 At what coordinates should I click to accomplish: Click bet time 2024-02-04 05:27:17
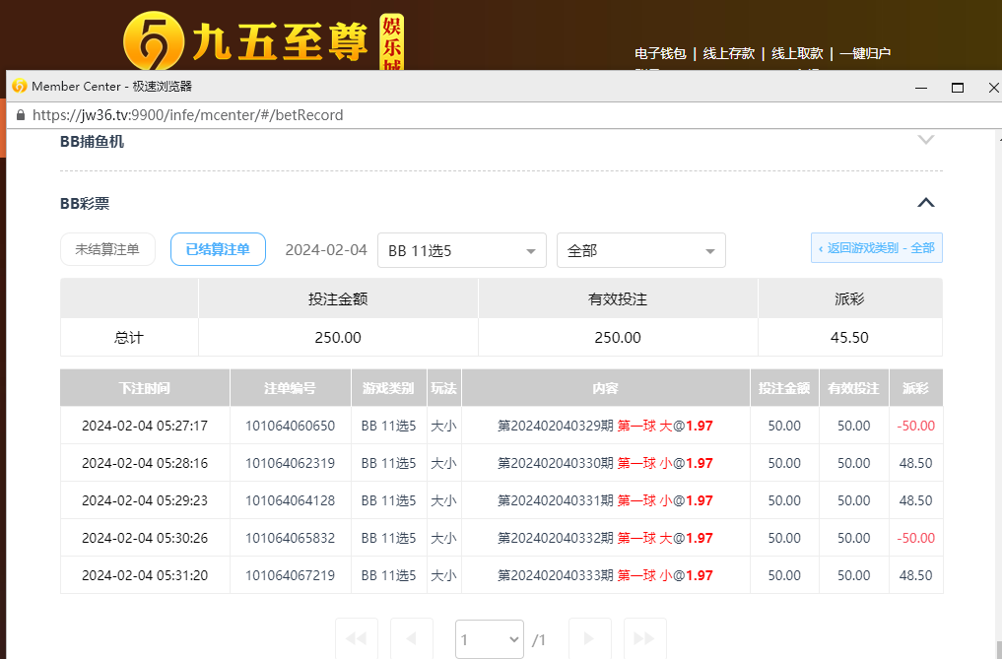(x=145, y=426)
